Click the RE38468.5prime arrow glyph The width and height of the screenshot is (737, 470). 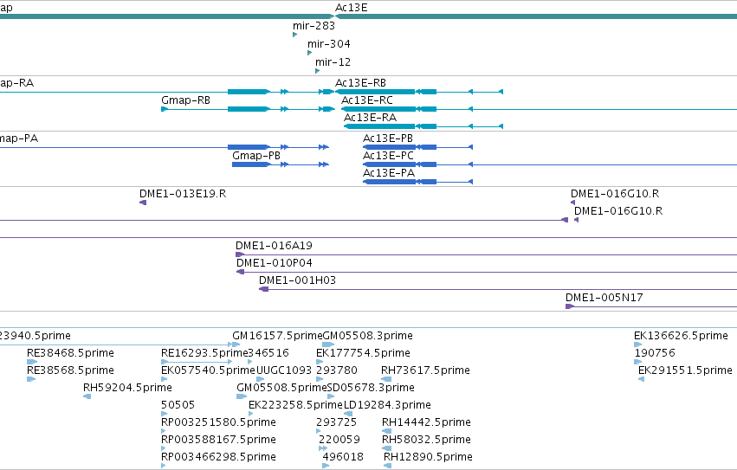tap(32, 362)
